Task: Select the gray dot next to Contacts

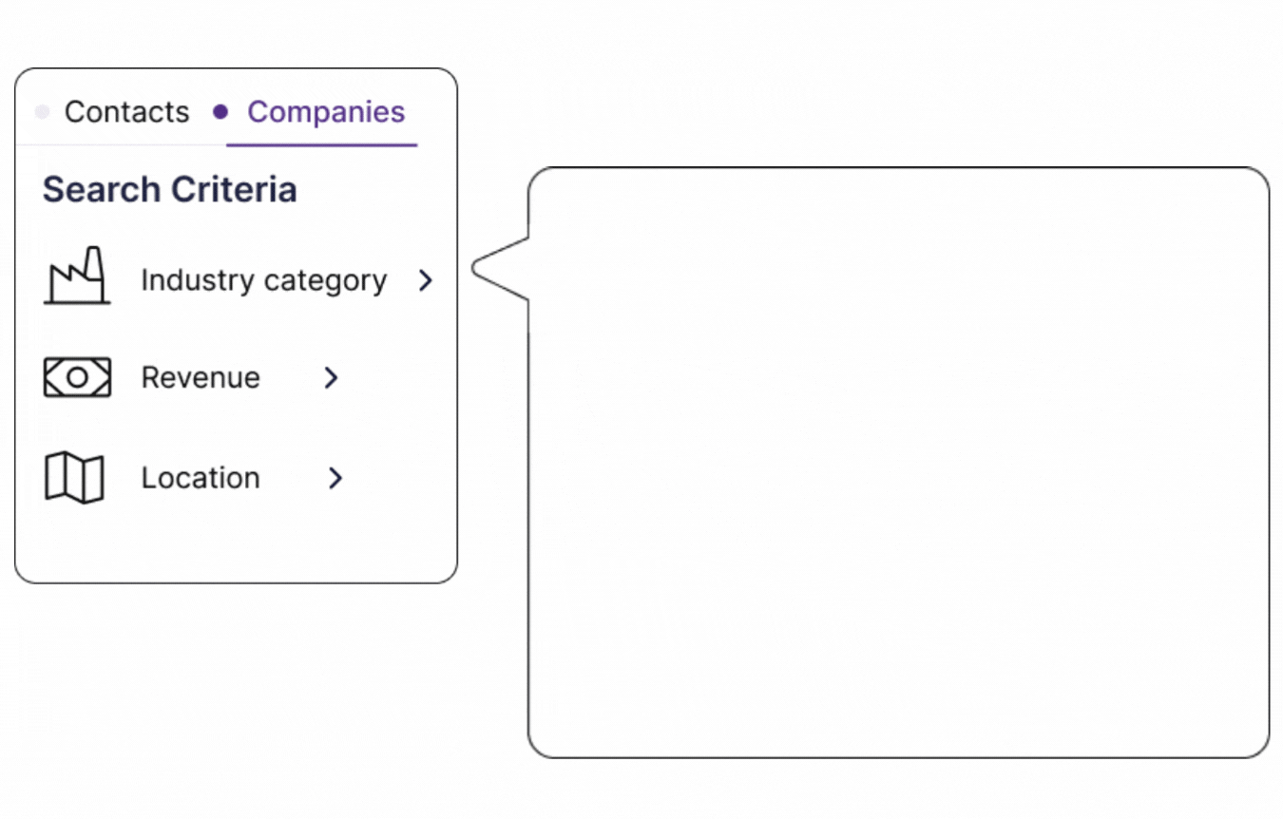Action: pos(42,112)
